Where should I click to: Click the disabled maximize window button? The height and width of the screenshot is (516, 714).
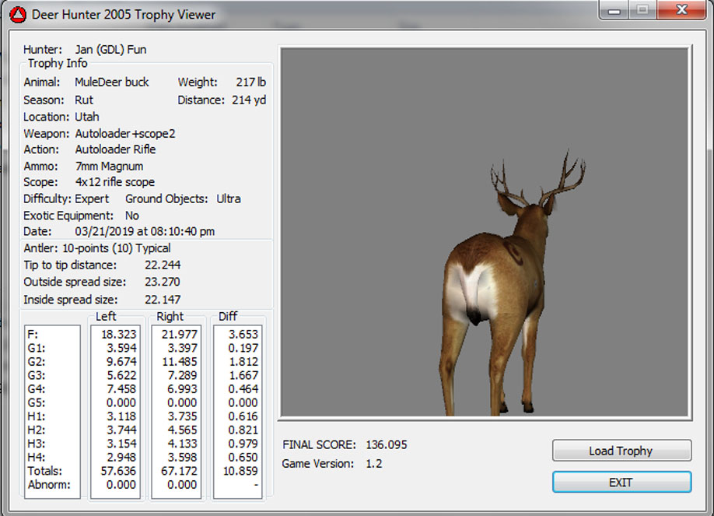tap(642, 10)
